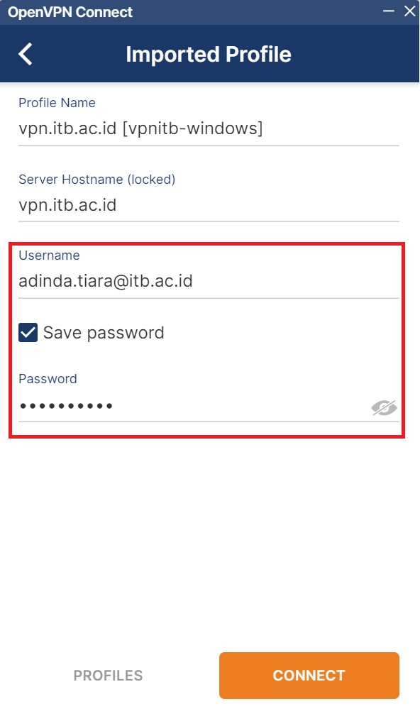Viewport: 420px width, 716px height.
Task: Uncheck the Save password checkbox
Action: [28, 332]
